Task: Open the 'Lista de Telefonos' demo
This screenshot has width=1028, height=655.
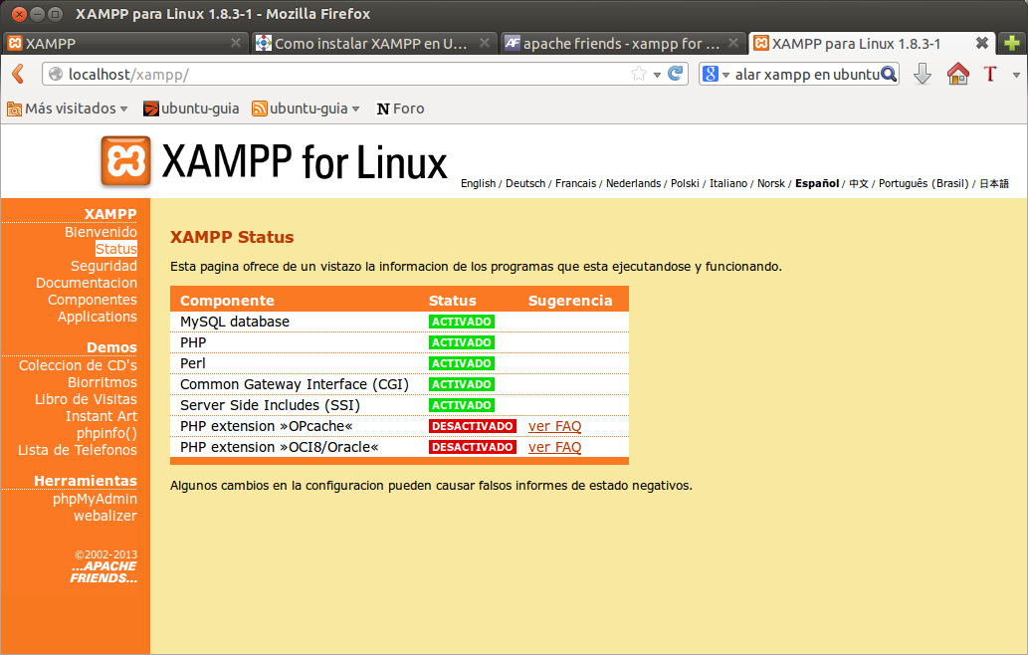Action: pyautogui.click(x=78, y=450)
